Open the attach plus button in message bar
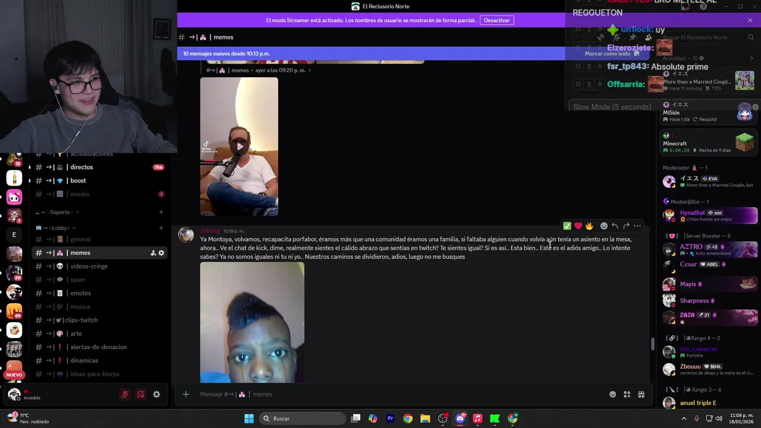761x428 pixels. (185, 394)
